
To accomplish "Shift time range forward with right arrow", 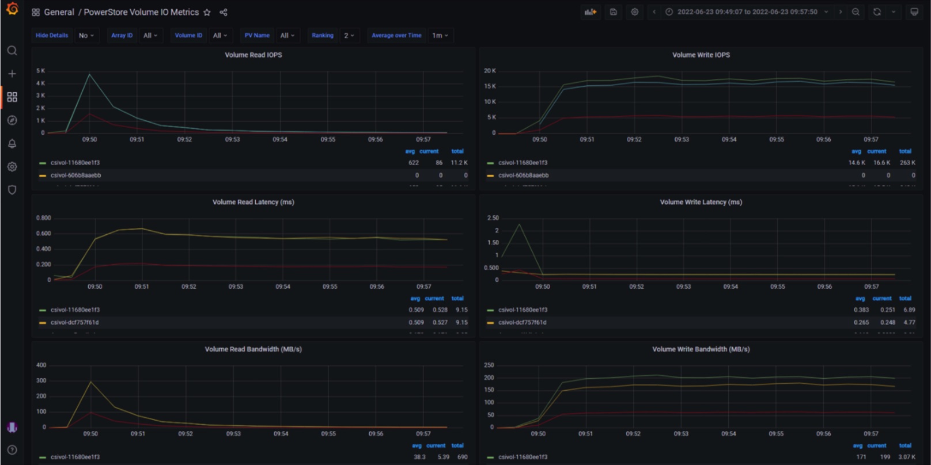I will 841,12.
